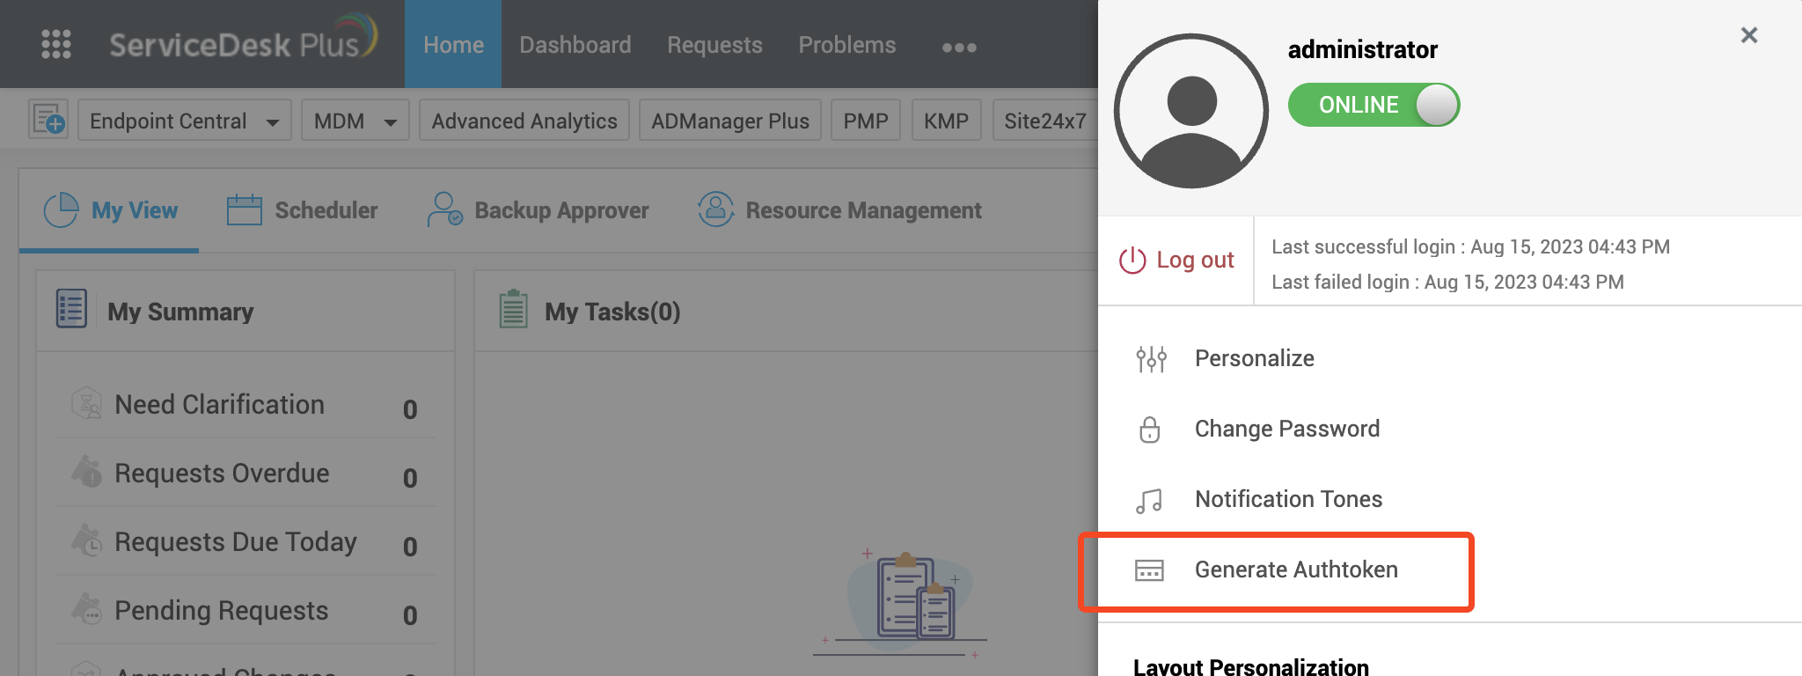The height and width of the screenshot is (676, 1802).
Task: Switch to the My View tab
Action: pyautogui.click(x=109, y=210)
